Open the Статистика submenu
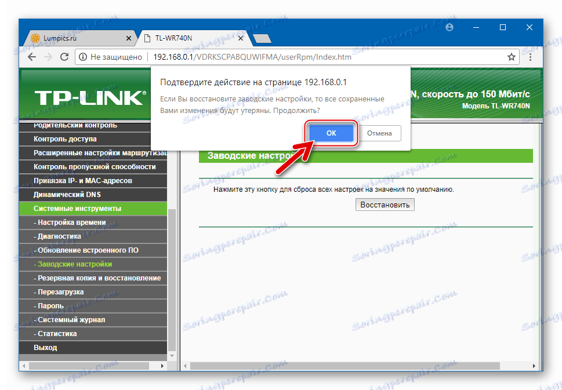The width and height of the screenshot is (562, 390). [93, 334]
